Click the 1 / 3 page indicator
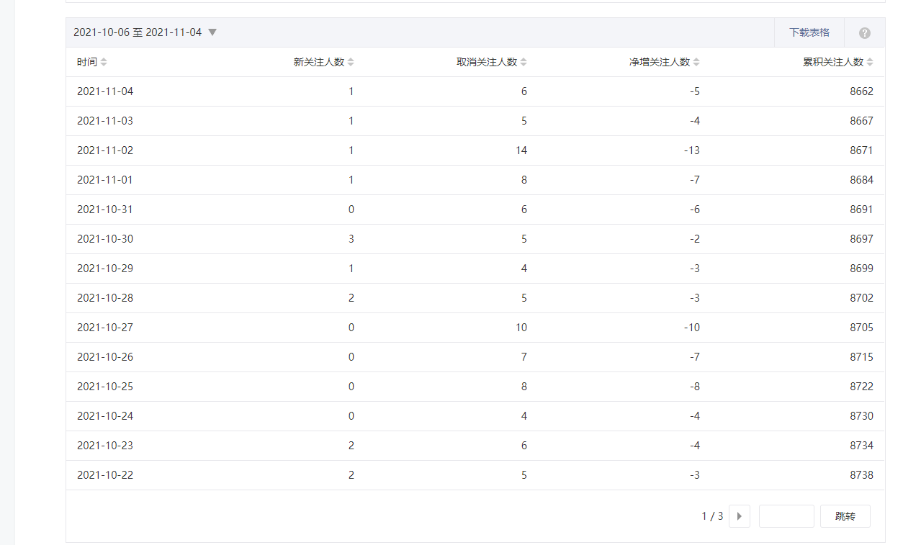The height and width of the screenshot is (545, 921). click(712, 516)
